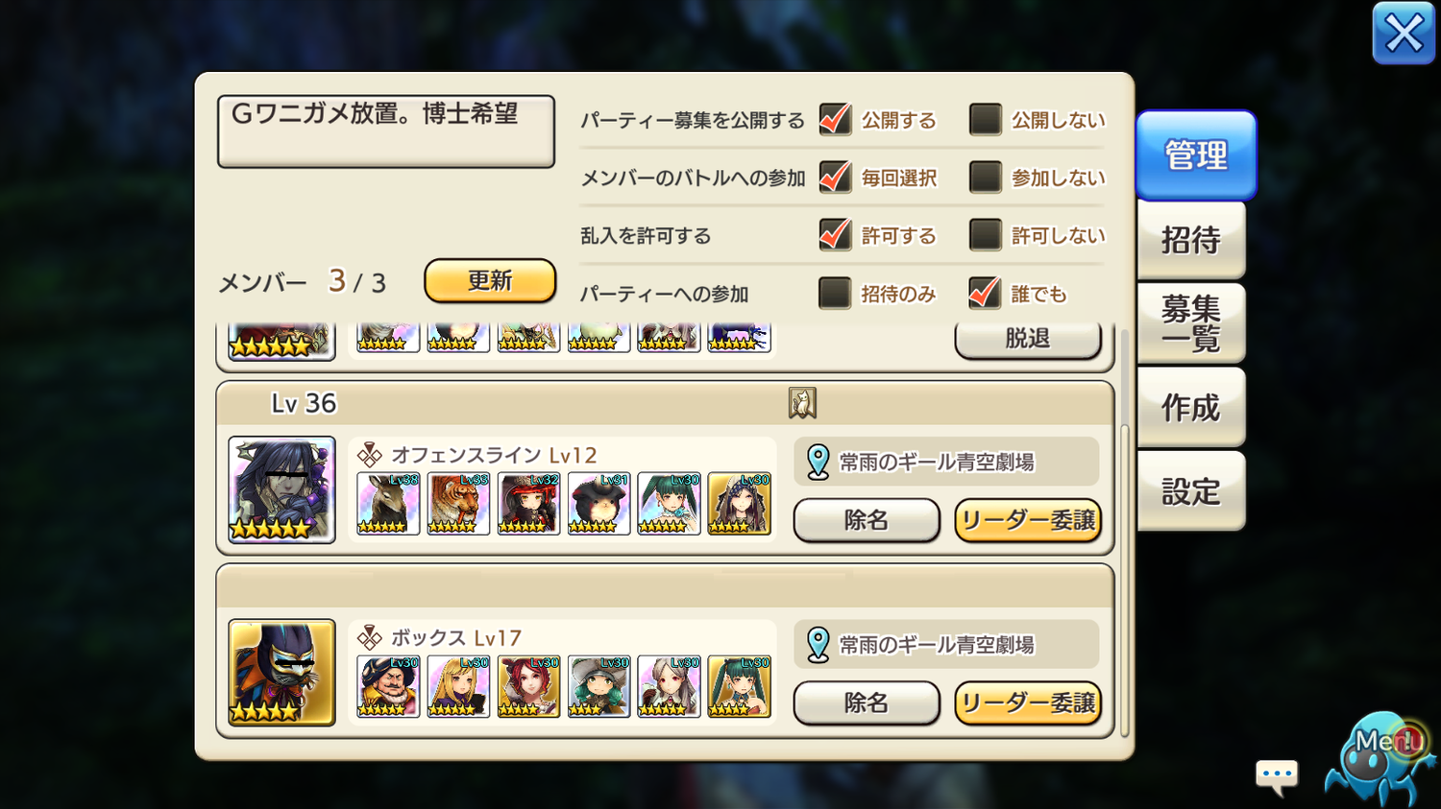The image size is (1441, 809).
Task: Open the 募集一覧 tab
Action: (x=1191, y=323)
